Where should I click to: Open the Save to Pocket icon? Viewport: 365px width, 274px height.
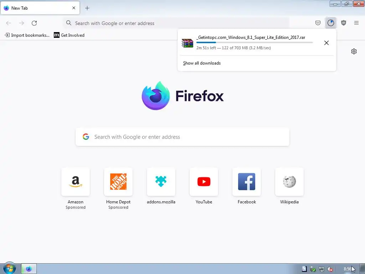[x=318, y=23]
